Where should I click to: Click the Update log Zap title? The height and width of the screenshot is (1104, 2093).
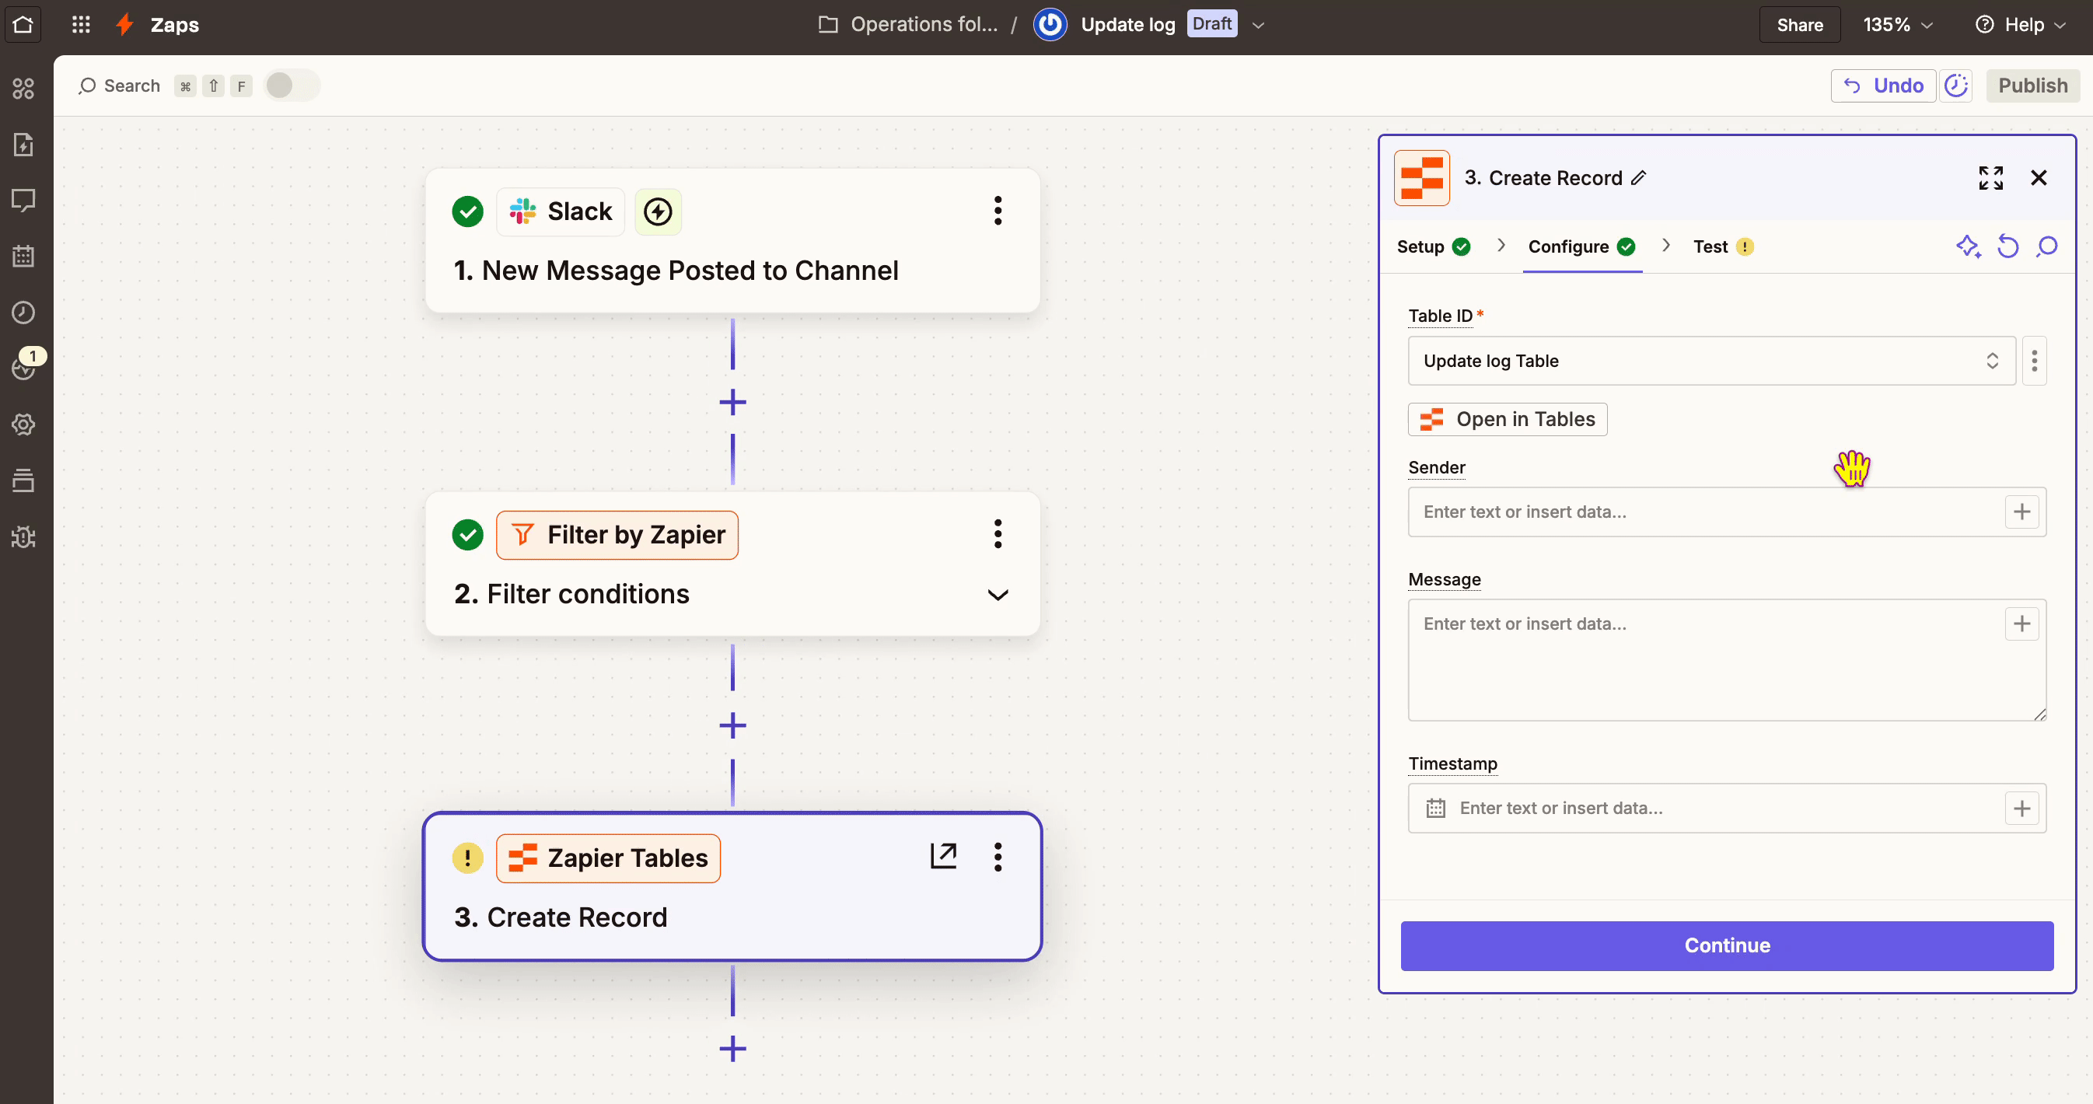[x=1128, y=25]
